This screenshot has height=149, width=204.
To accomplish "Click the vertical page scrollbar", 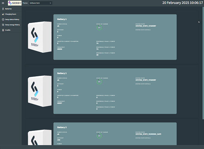I will (x=203, y=63).
